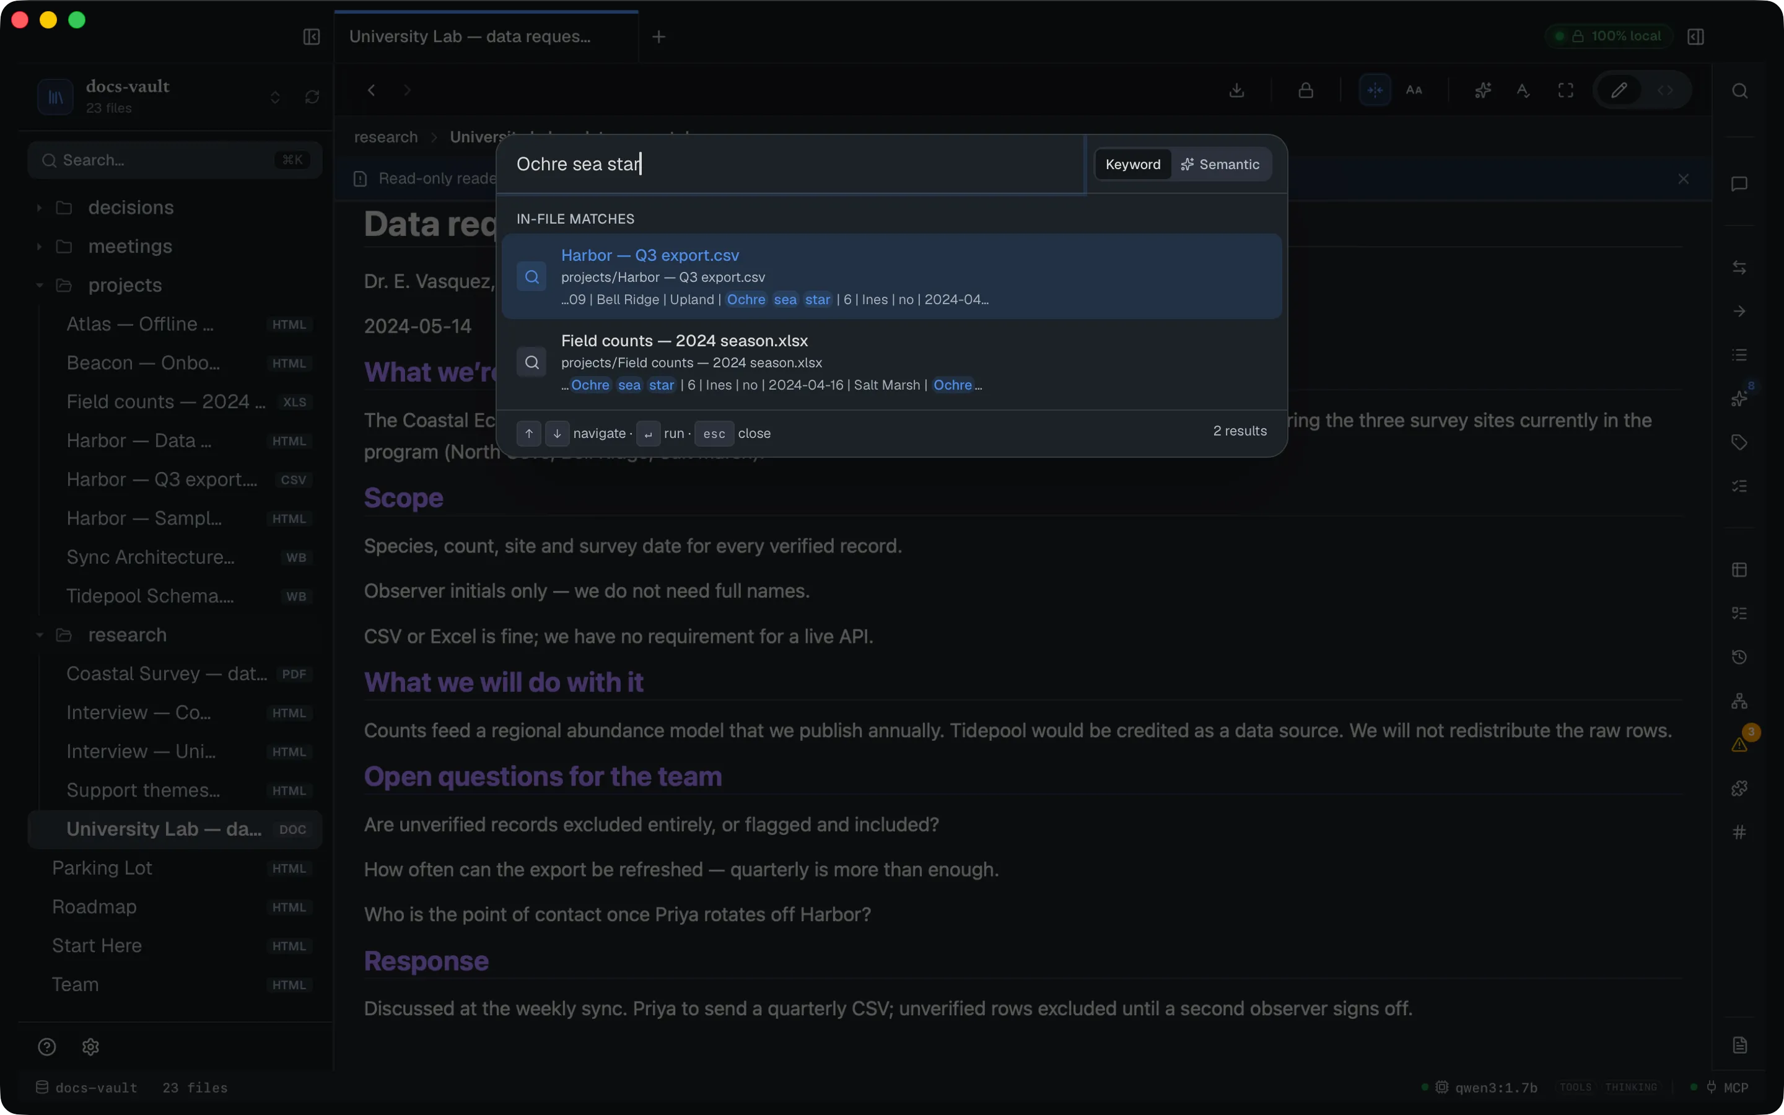Open the comments panel icon in right rail
Image resolution: width=1784 pixels, height=1115 pixels.
tap(1739, 183)
